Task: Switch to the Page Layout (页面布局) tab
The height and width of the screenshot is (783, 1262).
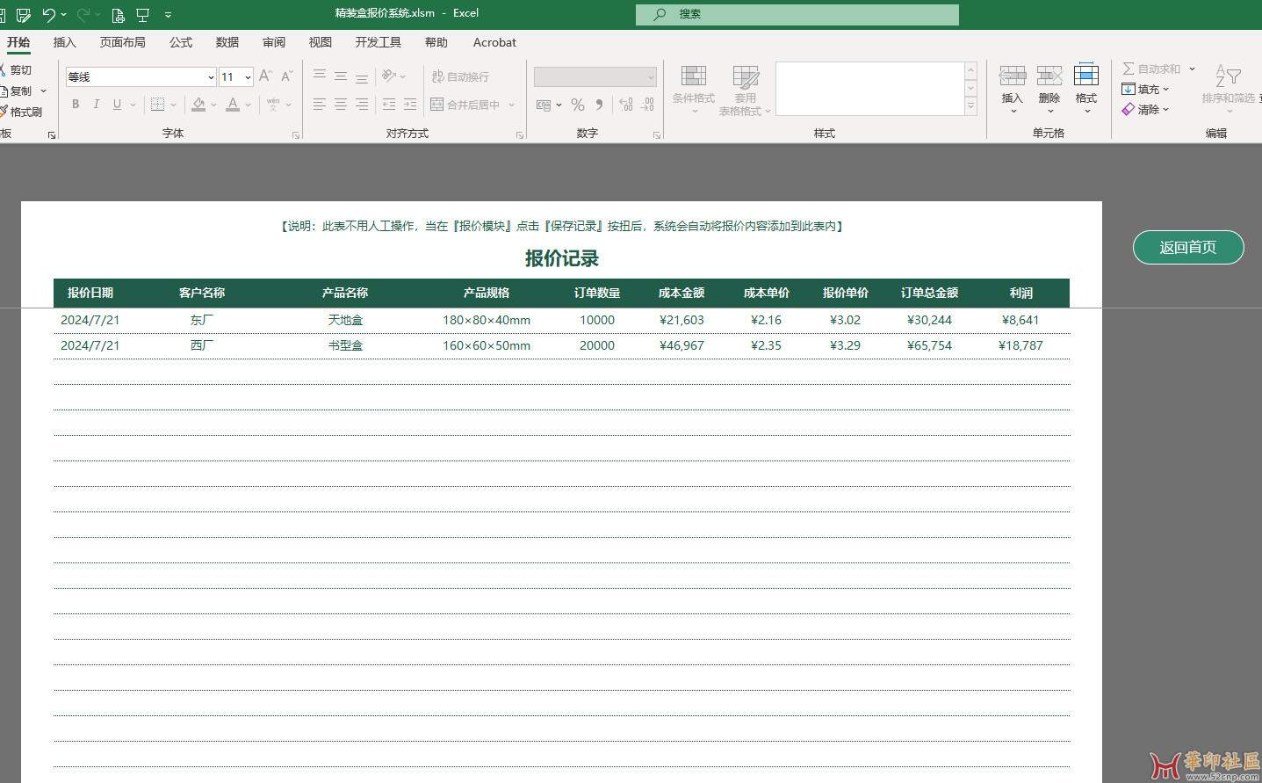Action: pyautogui.click(x=122, y=42)
